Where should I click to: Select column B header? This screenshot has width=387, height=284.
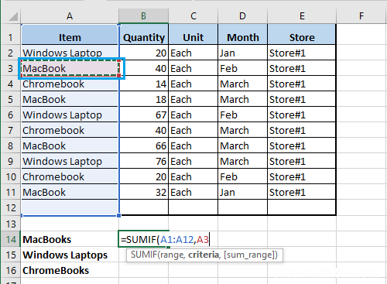coord(143,16)
